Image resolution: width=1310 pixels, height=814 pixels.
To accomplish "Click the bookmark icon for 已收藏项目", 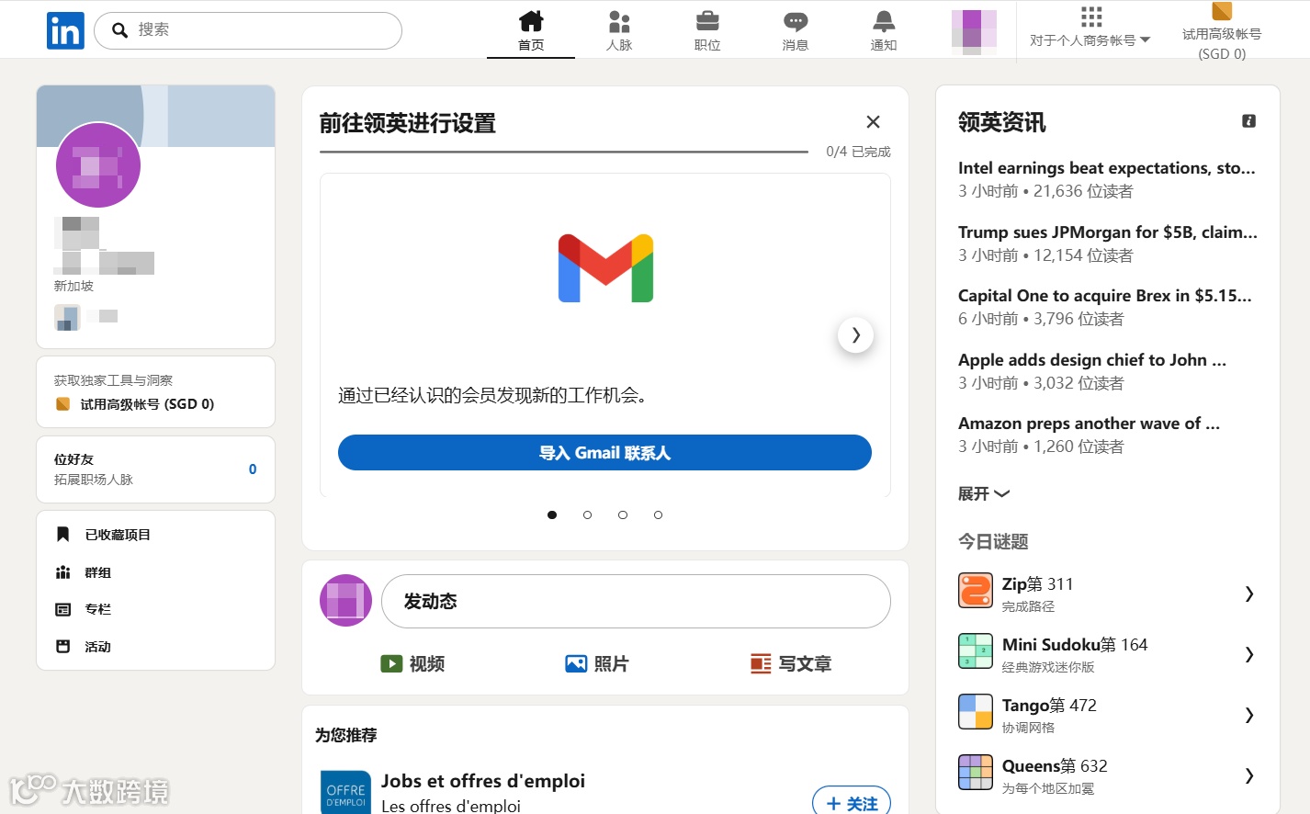I will pyautogui.click(x=62, y=535).
